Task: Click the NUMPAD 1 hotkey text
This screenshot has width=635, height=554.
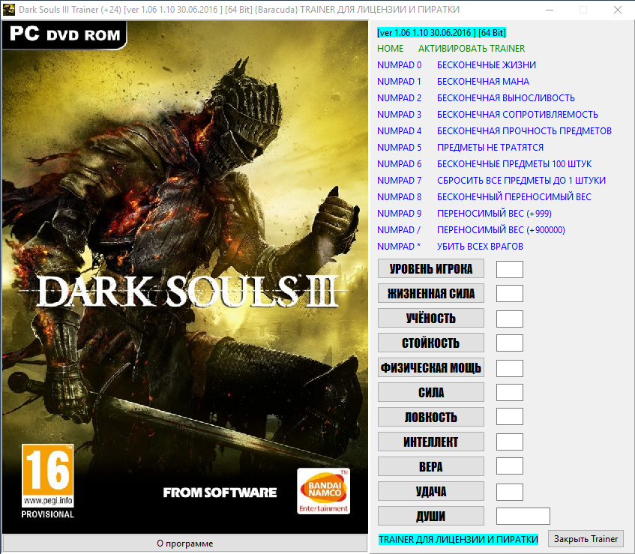Action: click(x=399, y=82)
